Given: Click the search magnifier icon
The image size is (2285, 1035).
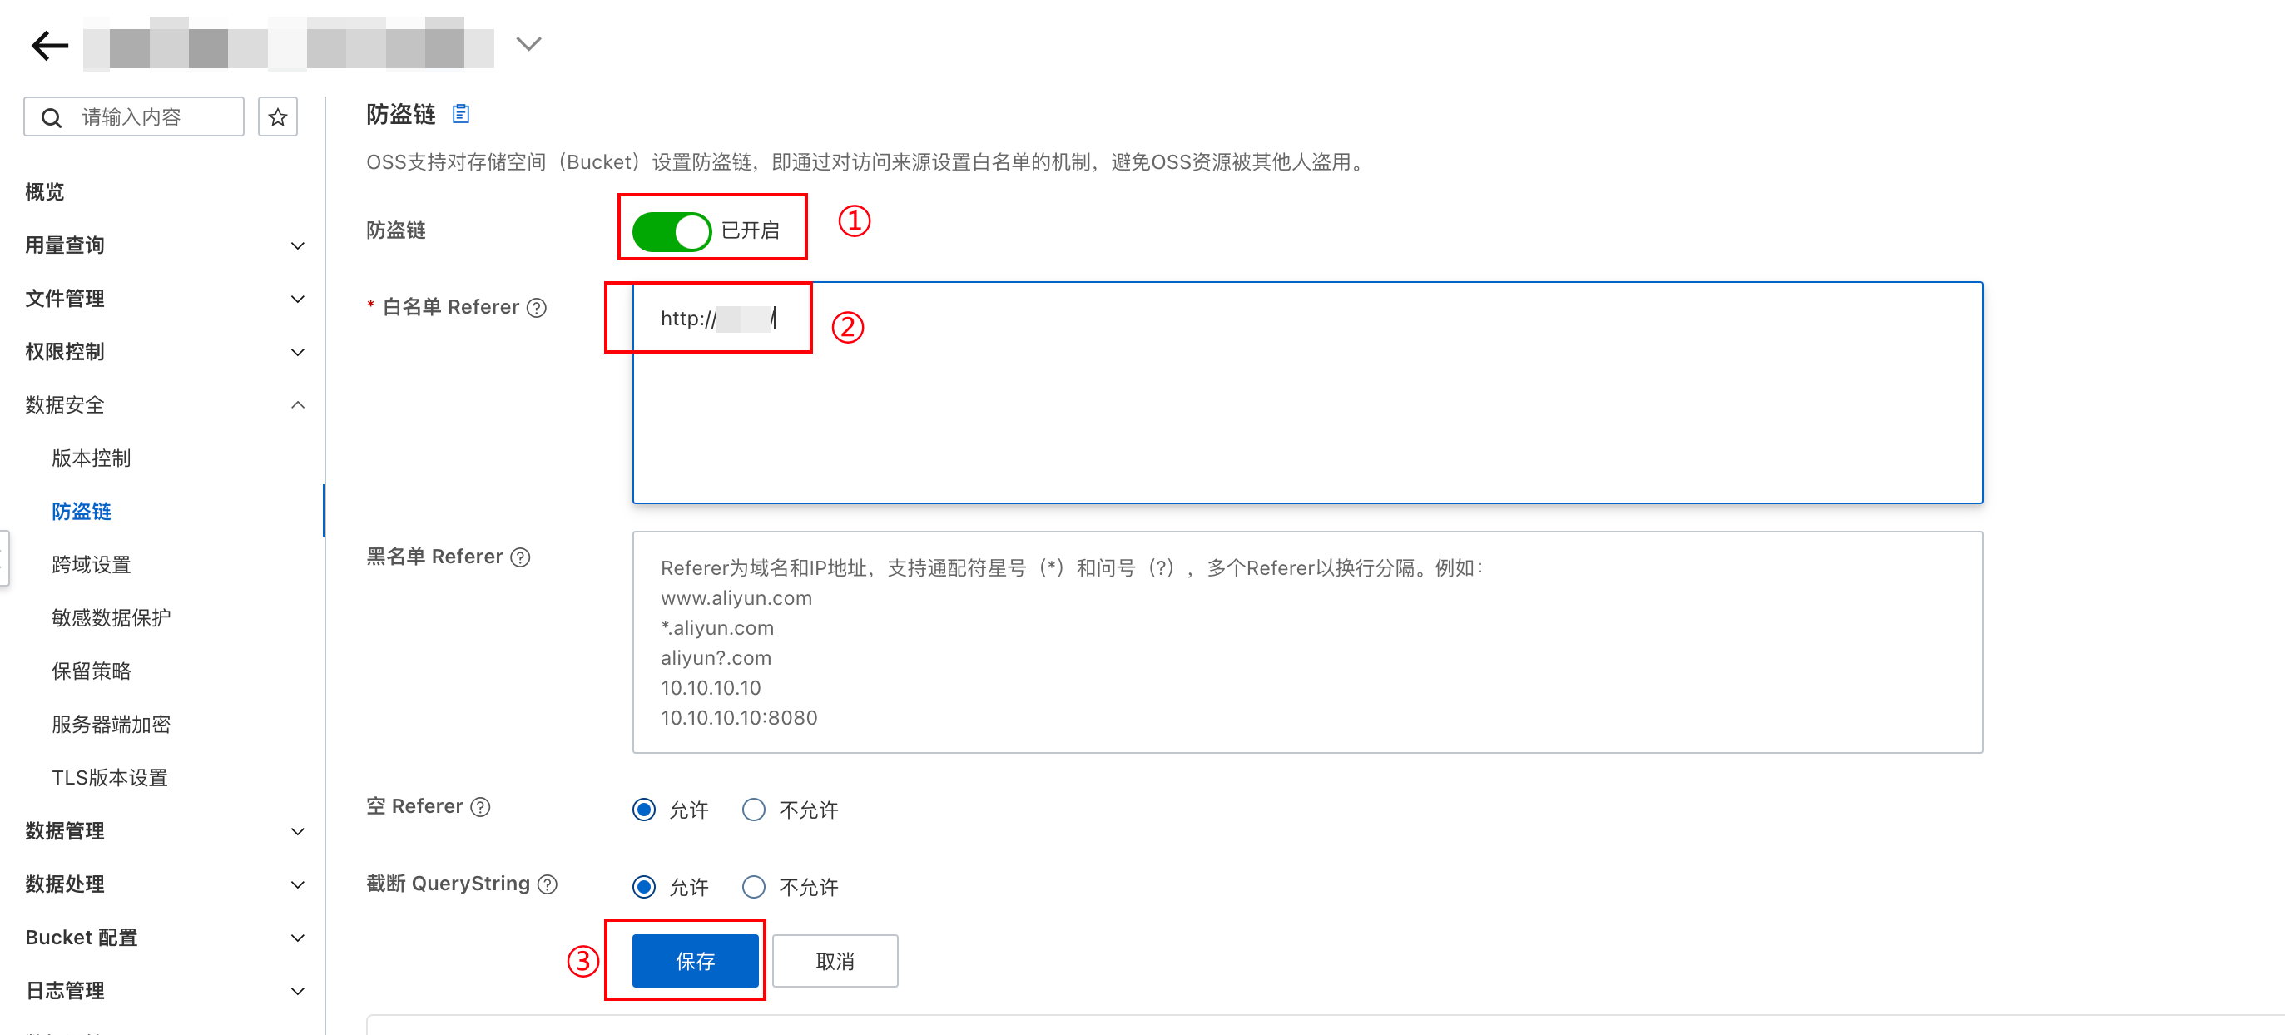Looking at the screenshot, I should tap(52, 117).
